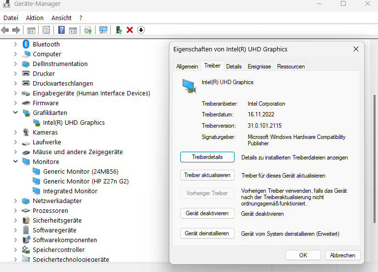Image resolution: width=378 pixels, height=272 pixels.
Task: Click the Gerät deaktivieren button
Action: click(x=207, y=213)
